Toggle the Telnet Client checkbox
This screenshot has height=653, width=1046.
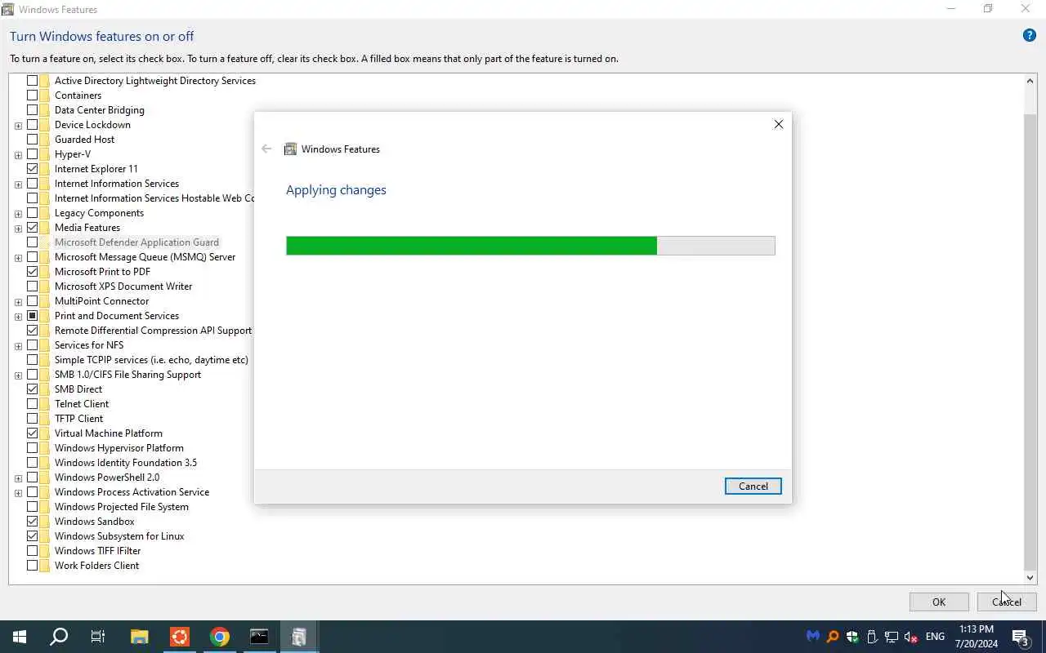tap(33, 404)
